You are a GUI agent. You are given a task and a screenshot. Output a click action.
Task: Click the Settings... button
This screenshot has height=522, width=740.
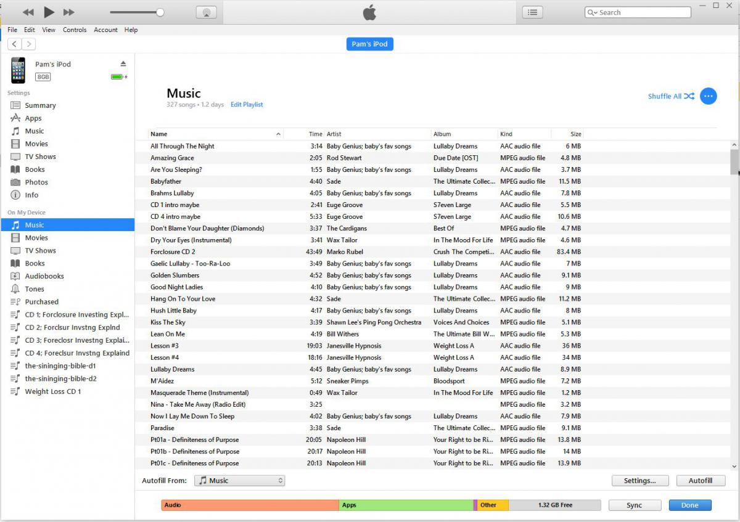(x=640, y=481)
